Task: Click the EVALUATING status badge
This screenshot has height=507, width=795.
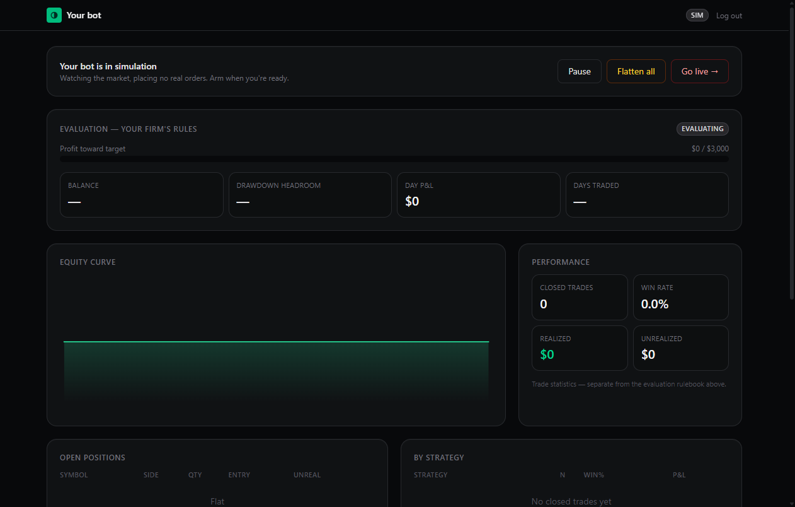Action: (x=702, y=129)
